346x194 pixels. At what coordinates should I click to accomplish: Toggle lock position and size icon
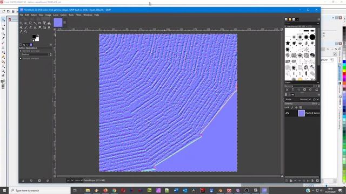point(296,108)
